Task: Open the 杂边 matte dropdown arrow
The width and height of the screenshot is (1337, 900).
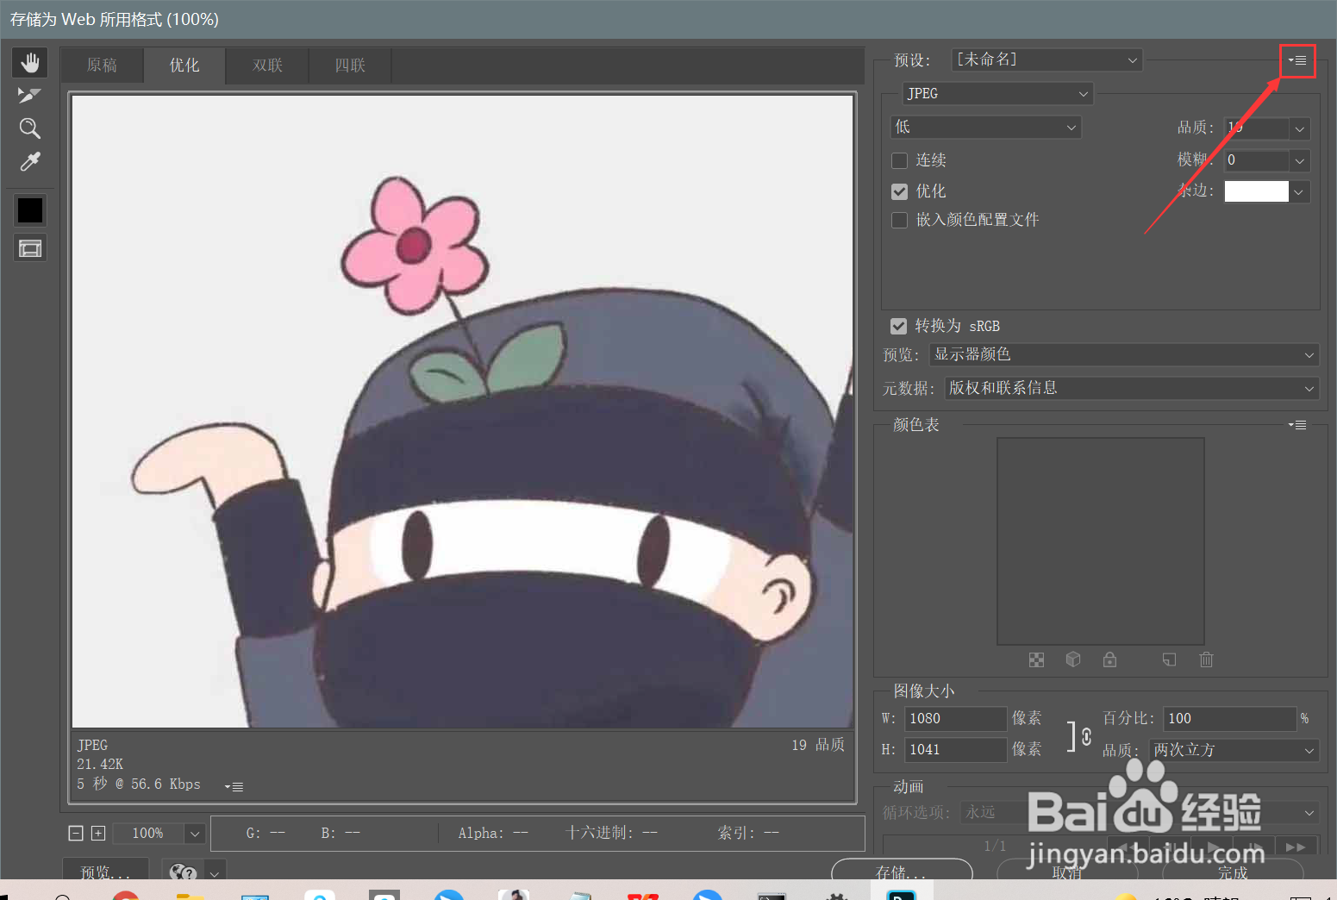Action: pos(1300,191)
